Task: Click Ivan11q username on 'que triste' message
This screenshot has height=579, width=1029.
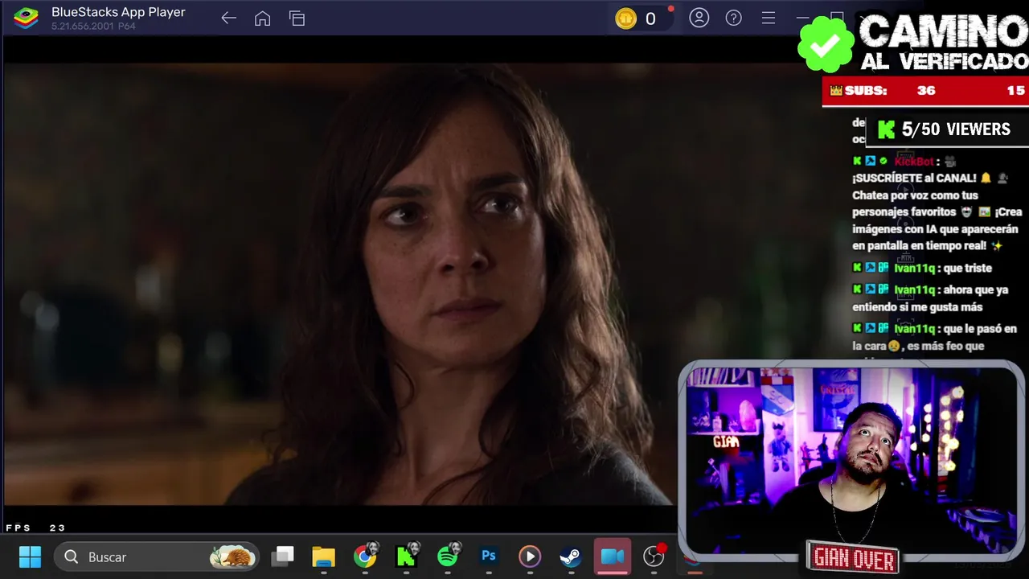Action: pos(914,268)
